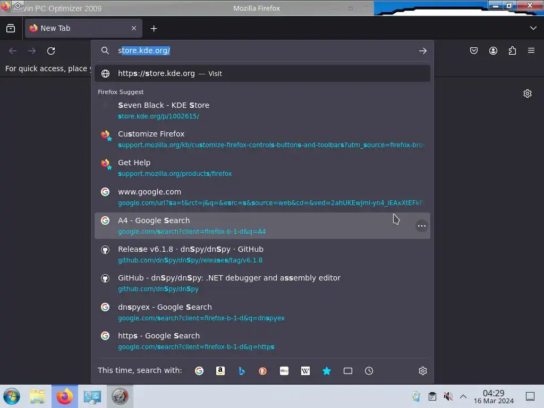Open the Firefox account icon
The image size is (544, 408).
pyautogui.click(x=493, y=50)
